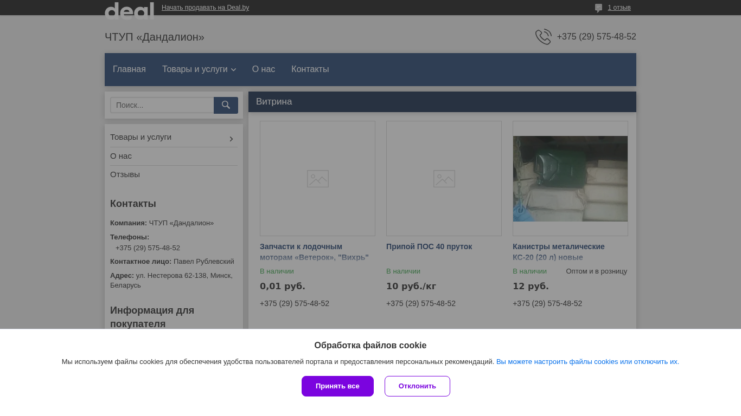Open the Контакты navigation item
Screen dimensions: 741x416
pos(310,69)
